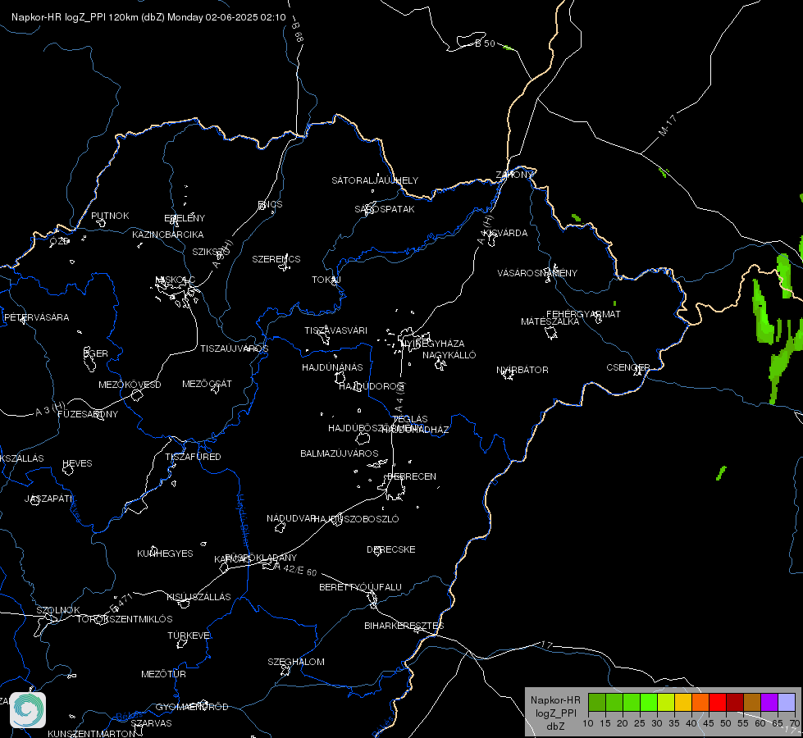Click the TISZAFÜRED town label
The height and width of the screenshot is (738, 803).
193,456
